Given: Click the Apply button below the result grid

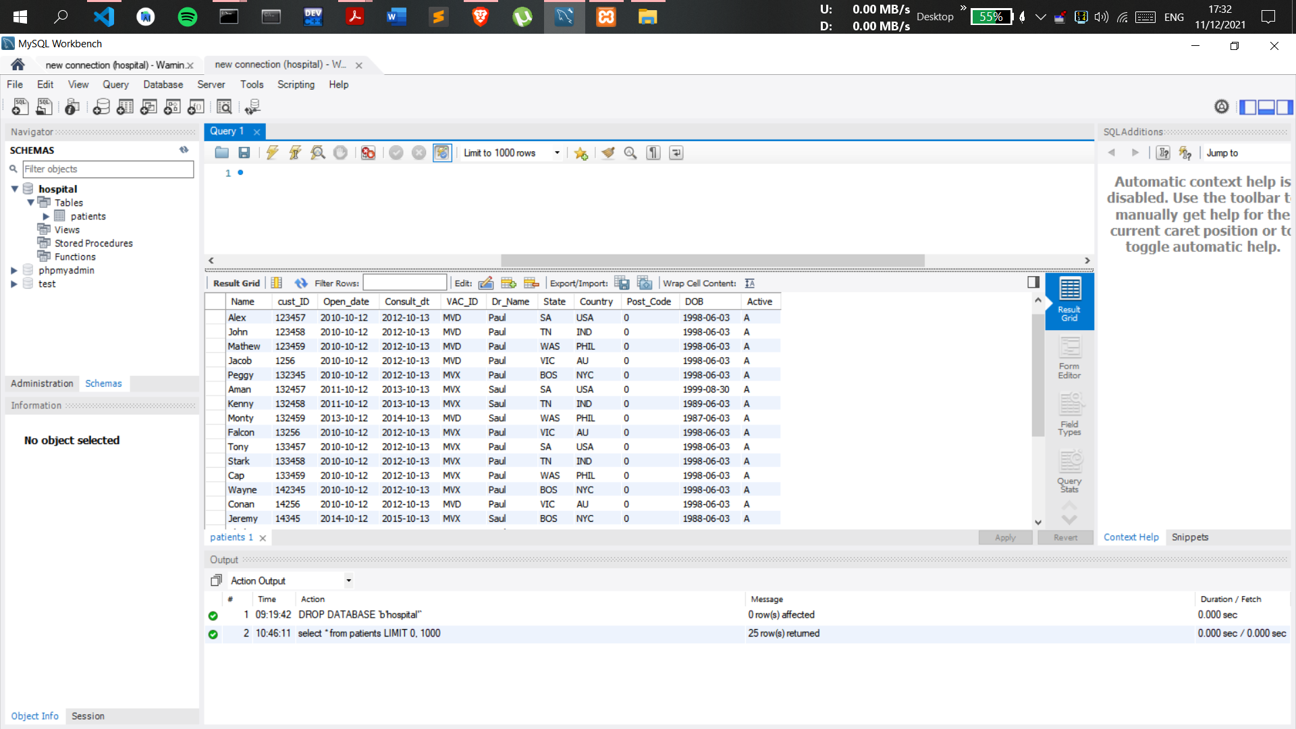Looking at the screenshot, I should pyautogui.click(x=1004, y=537).
